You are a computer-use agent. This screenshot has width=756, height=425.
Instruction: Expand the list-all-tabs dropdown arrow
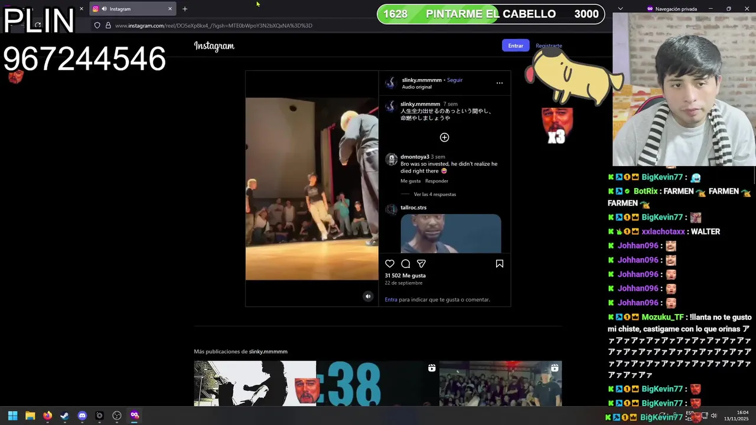point(620,9)
